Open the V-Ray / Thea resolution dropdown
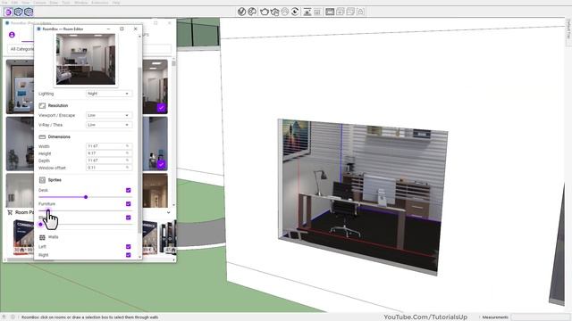 109,125
